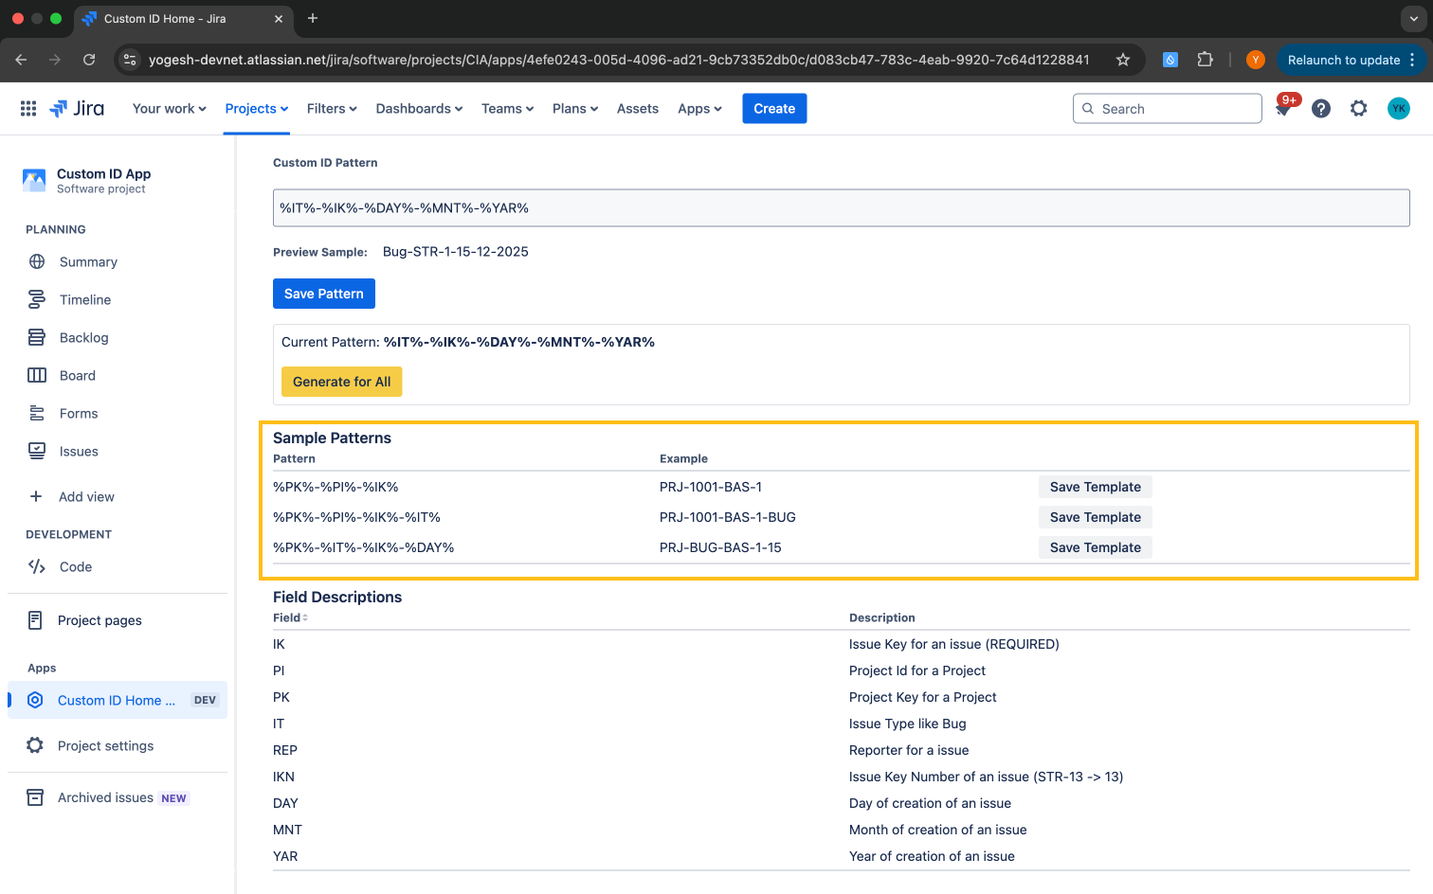Click the Bug-STR-1-15-12-2025 preview sample
The width and height of the screenshot is (1433, 894).
456,252
